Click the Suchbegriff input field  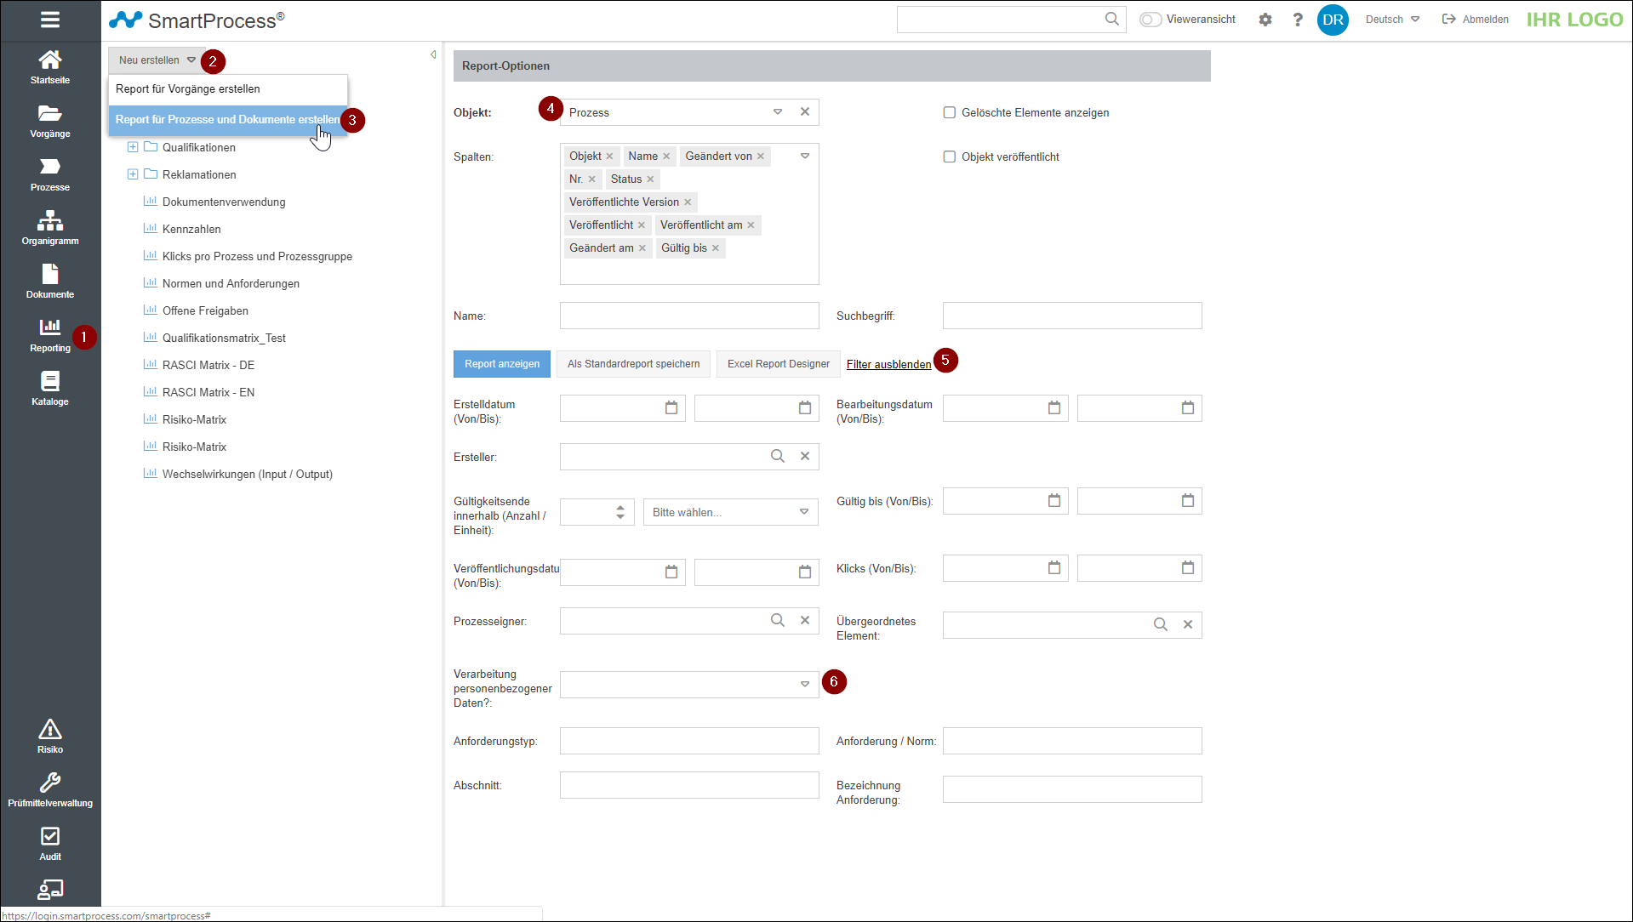click(x=1071, y=316)
